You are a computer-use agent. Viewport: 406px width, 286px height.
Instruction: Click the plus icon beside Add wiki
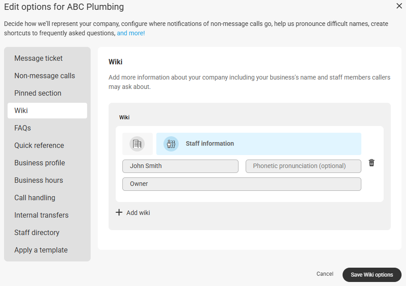tap(119, 212)
